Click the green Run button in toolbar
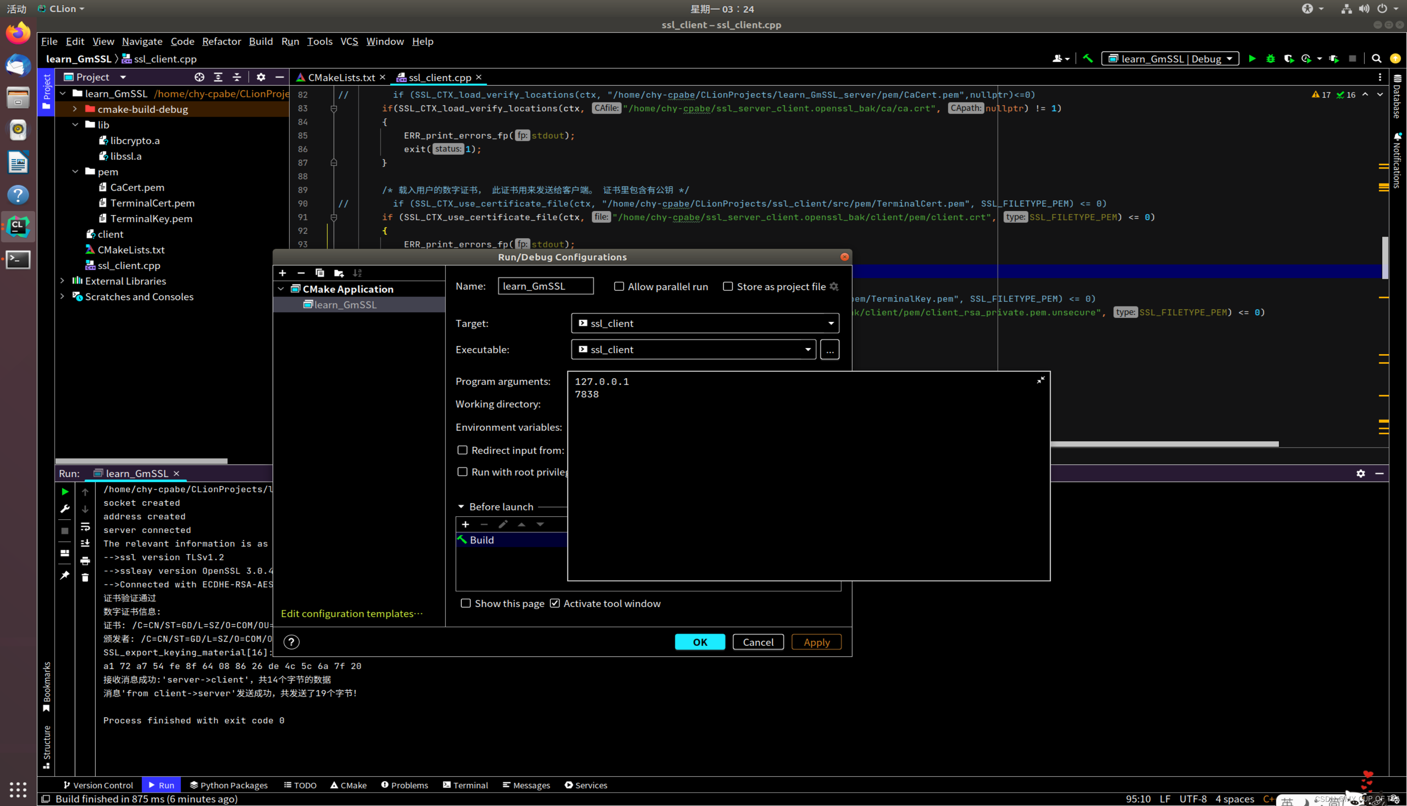Screen dimensions: 1407x806 [x=1252, y=59]
